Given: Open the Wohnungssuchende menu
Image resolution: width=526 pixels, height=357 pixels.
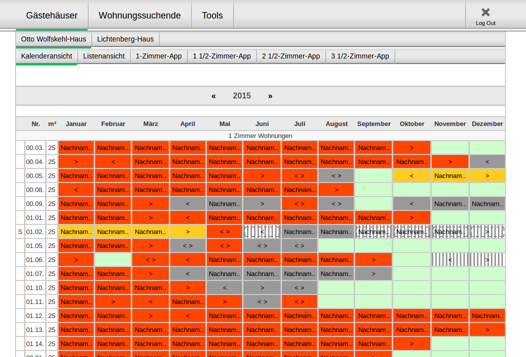Looking at the screenshot, I should tap(140, 15).
